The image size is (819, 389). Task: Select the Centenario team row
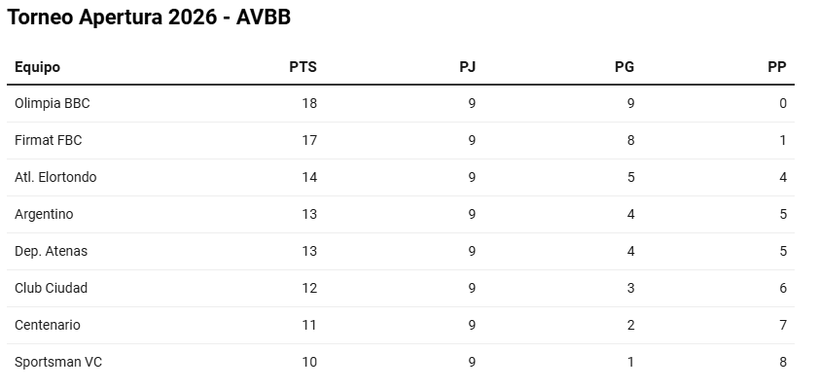click(48, 325)
